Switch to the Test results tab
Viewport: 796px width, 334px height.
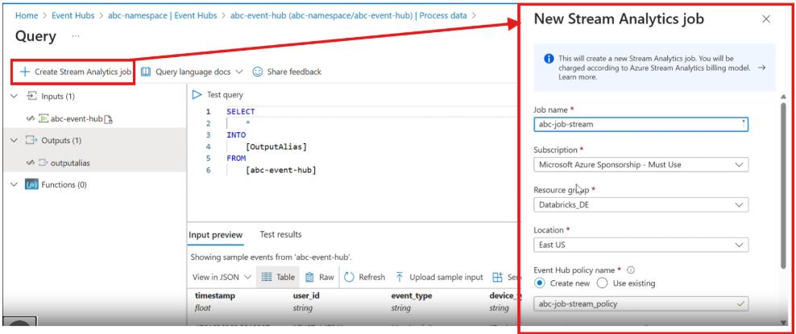[x=280, y=235]
